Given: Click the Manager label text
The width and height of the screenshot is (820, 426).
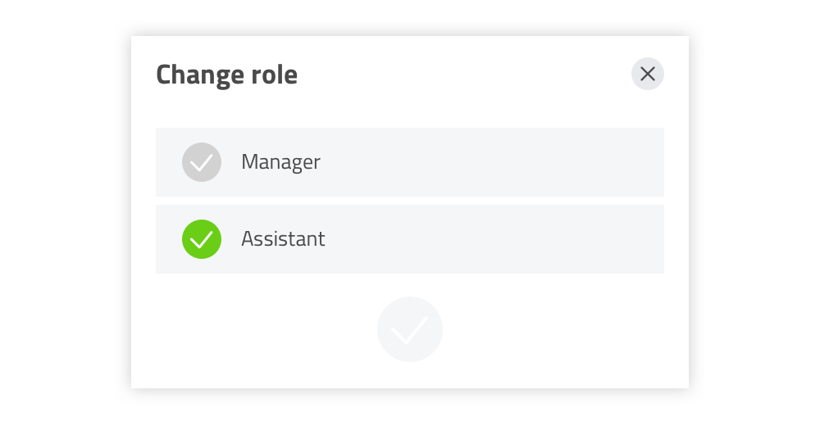Looking at the screenshot, I should 280,162.
